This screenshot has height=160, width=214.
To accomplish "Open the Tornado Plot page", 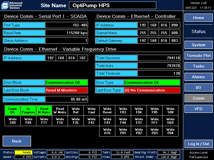I will pyautogui.click(x=198, y=55).
